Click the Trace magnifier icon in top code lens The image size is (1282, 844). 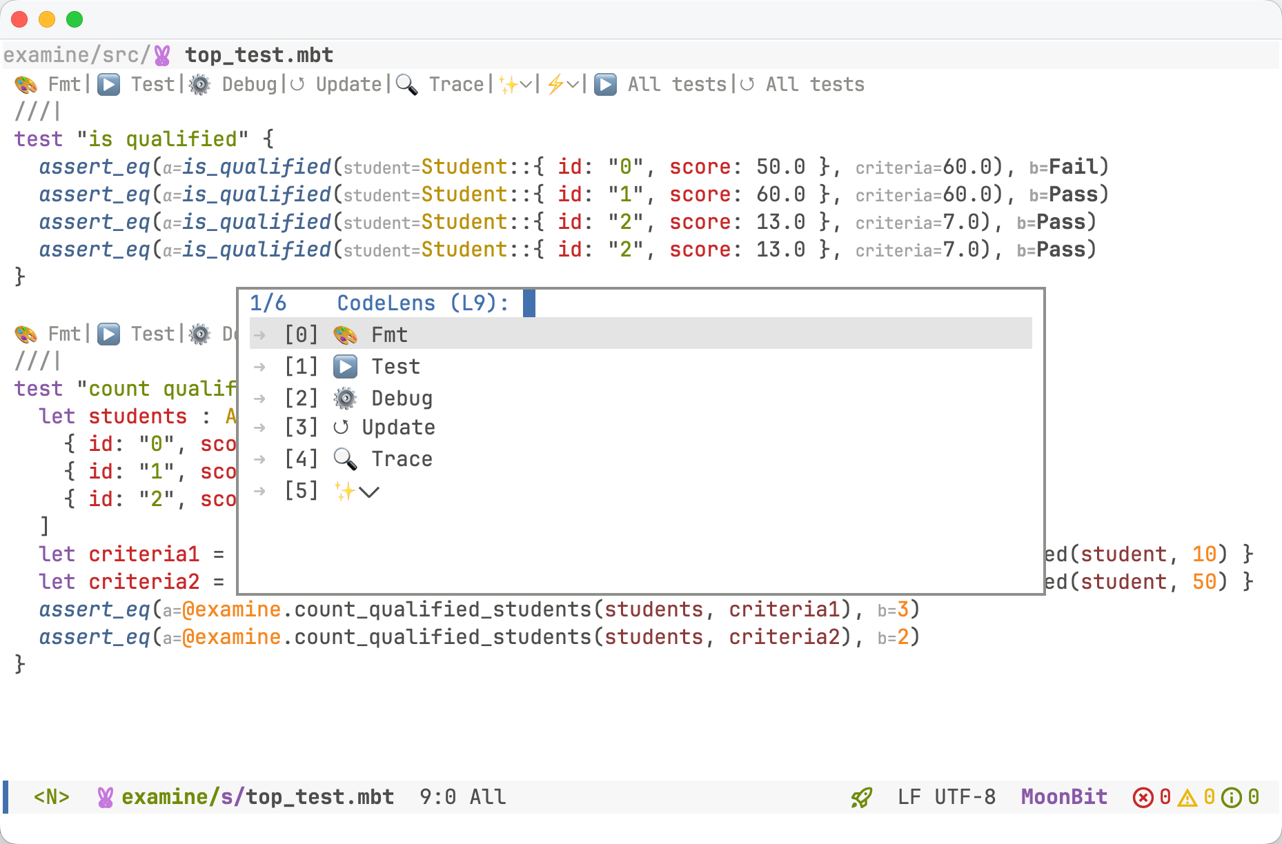[x=407, y=85]
